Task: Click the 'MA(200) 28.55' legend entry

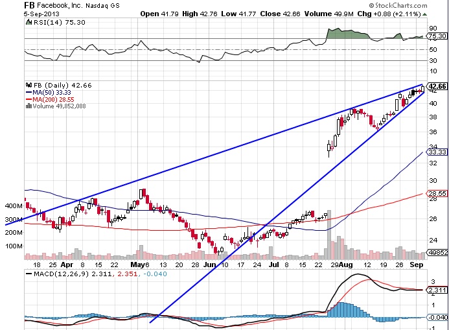Action: click(53, 100)
